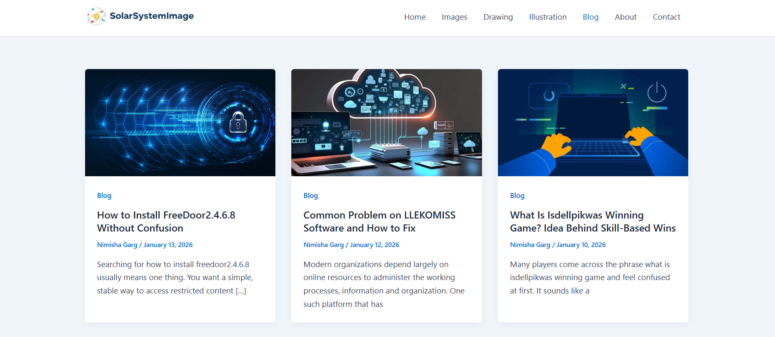Navigate to the Drawing page
775x337 pixels.
[498, 17]
